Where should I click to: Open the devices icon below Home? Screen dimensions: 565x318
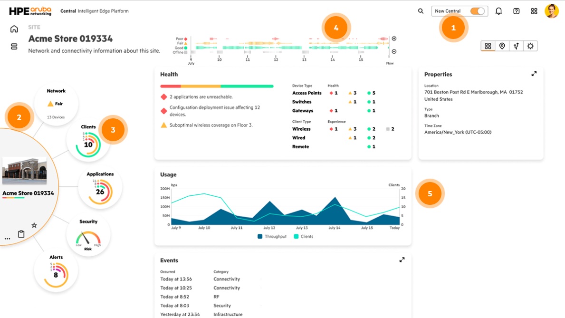click(x=14, y=47)
